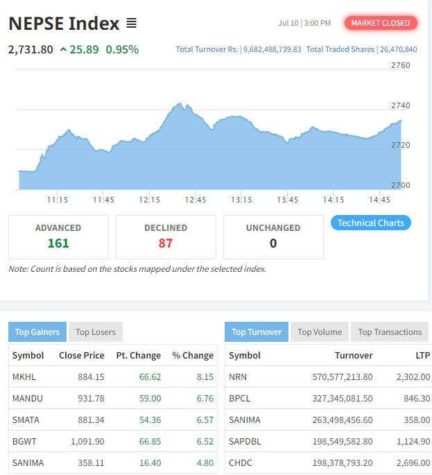Screen dimensions: 432x475
Task: Select the Top Turnover tab
Action: pos(257,331)
